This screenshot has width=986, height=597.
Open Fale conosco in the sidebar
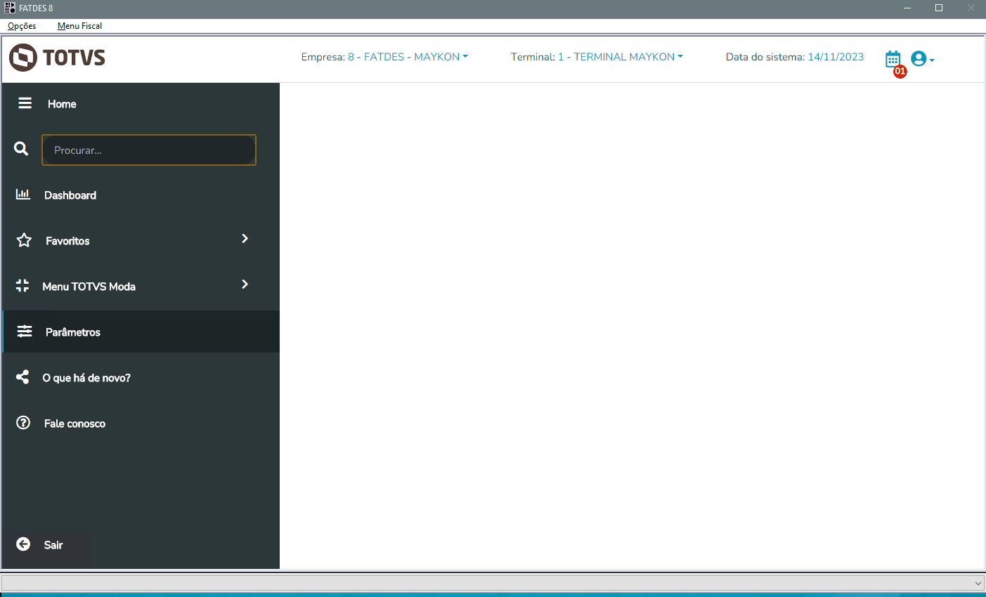[x=74, y=424]
